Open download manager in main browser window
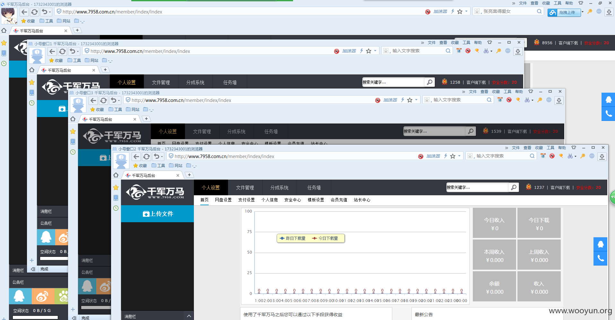This screenshot has height=320, width=615. pyautogui.click(x=609, y=12)
